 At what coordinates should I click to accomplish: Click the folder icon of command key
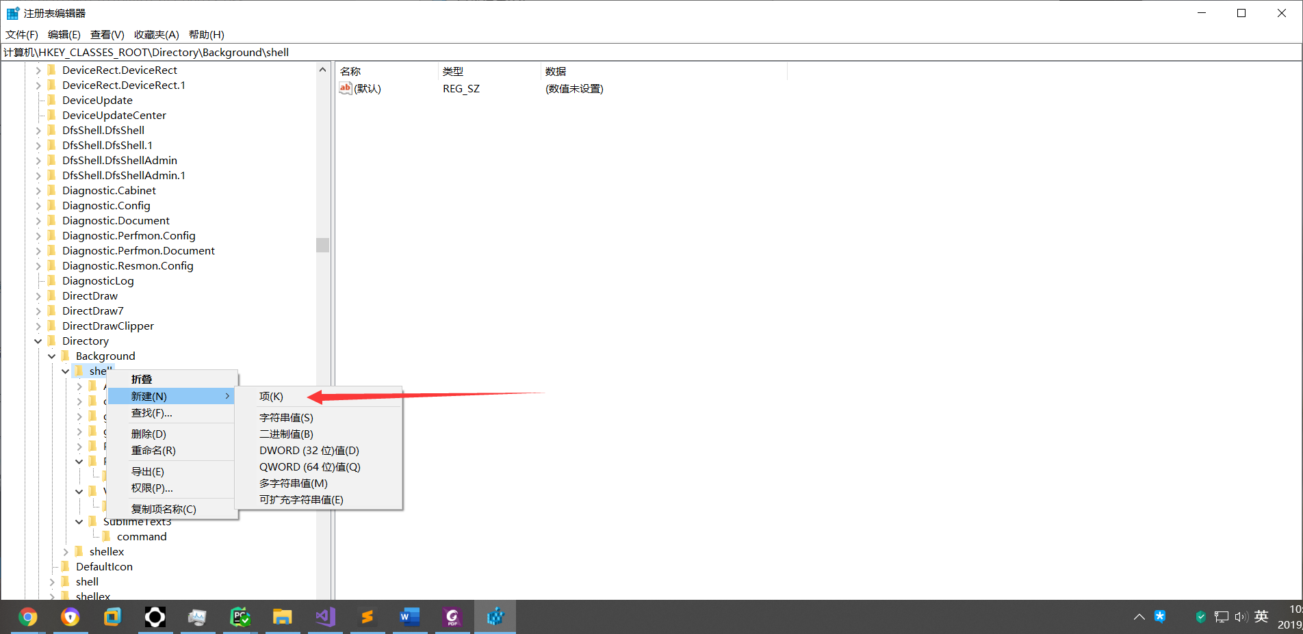click(x=107, y=536)
